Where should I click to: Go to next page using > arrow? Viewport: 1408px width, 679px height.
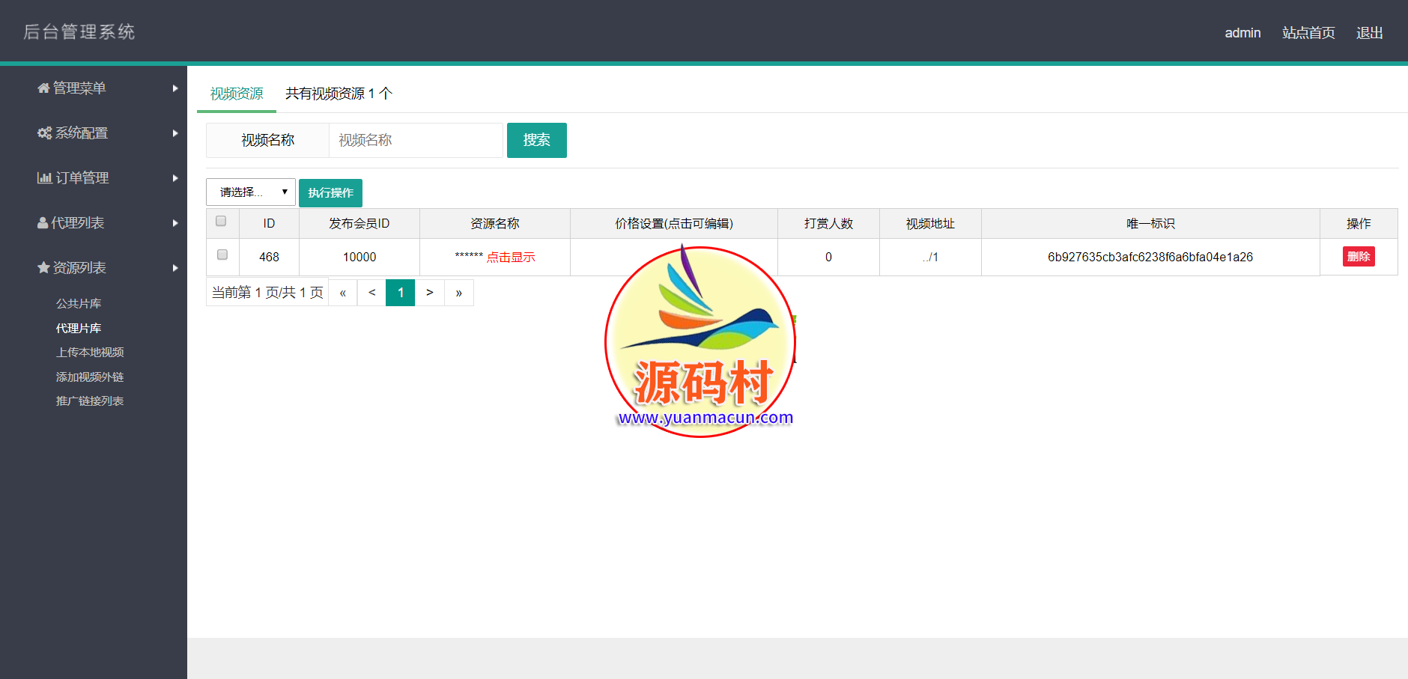(x=429, y=293)
